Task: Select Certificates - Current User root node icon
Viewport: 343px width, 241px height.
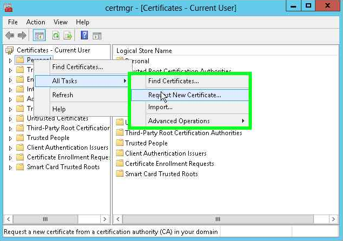Action: [9, 50]
